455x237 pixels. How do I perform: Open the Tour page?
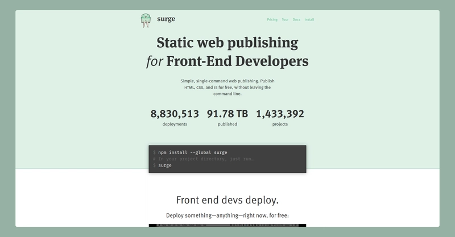(285, 20)
